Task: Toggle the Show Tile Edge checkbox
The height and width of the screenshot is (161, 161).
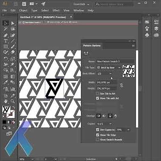Action: click(97, 135)
